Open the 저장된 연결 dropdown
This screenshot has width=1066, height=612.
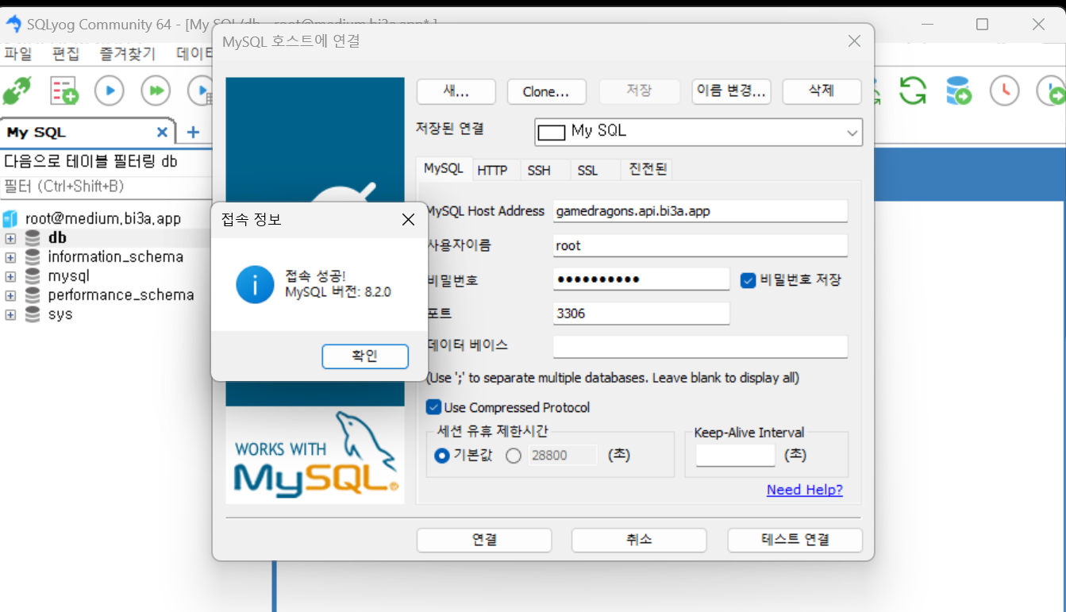pyautogui.click(x=852, y=132)
